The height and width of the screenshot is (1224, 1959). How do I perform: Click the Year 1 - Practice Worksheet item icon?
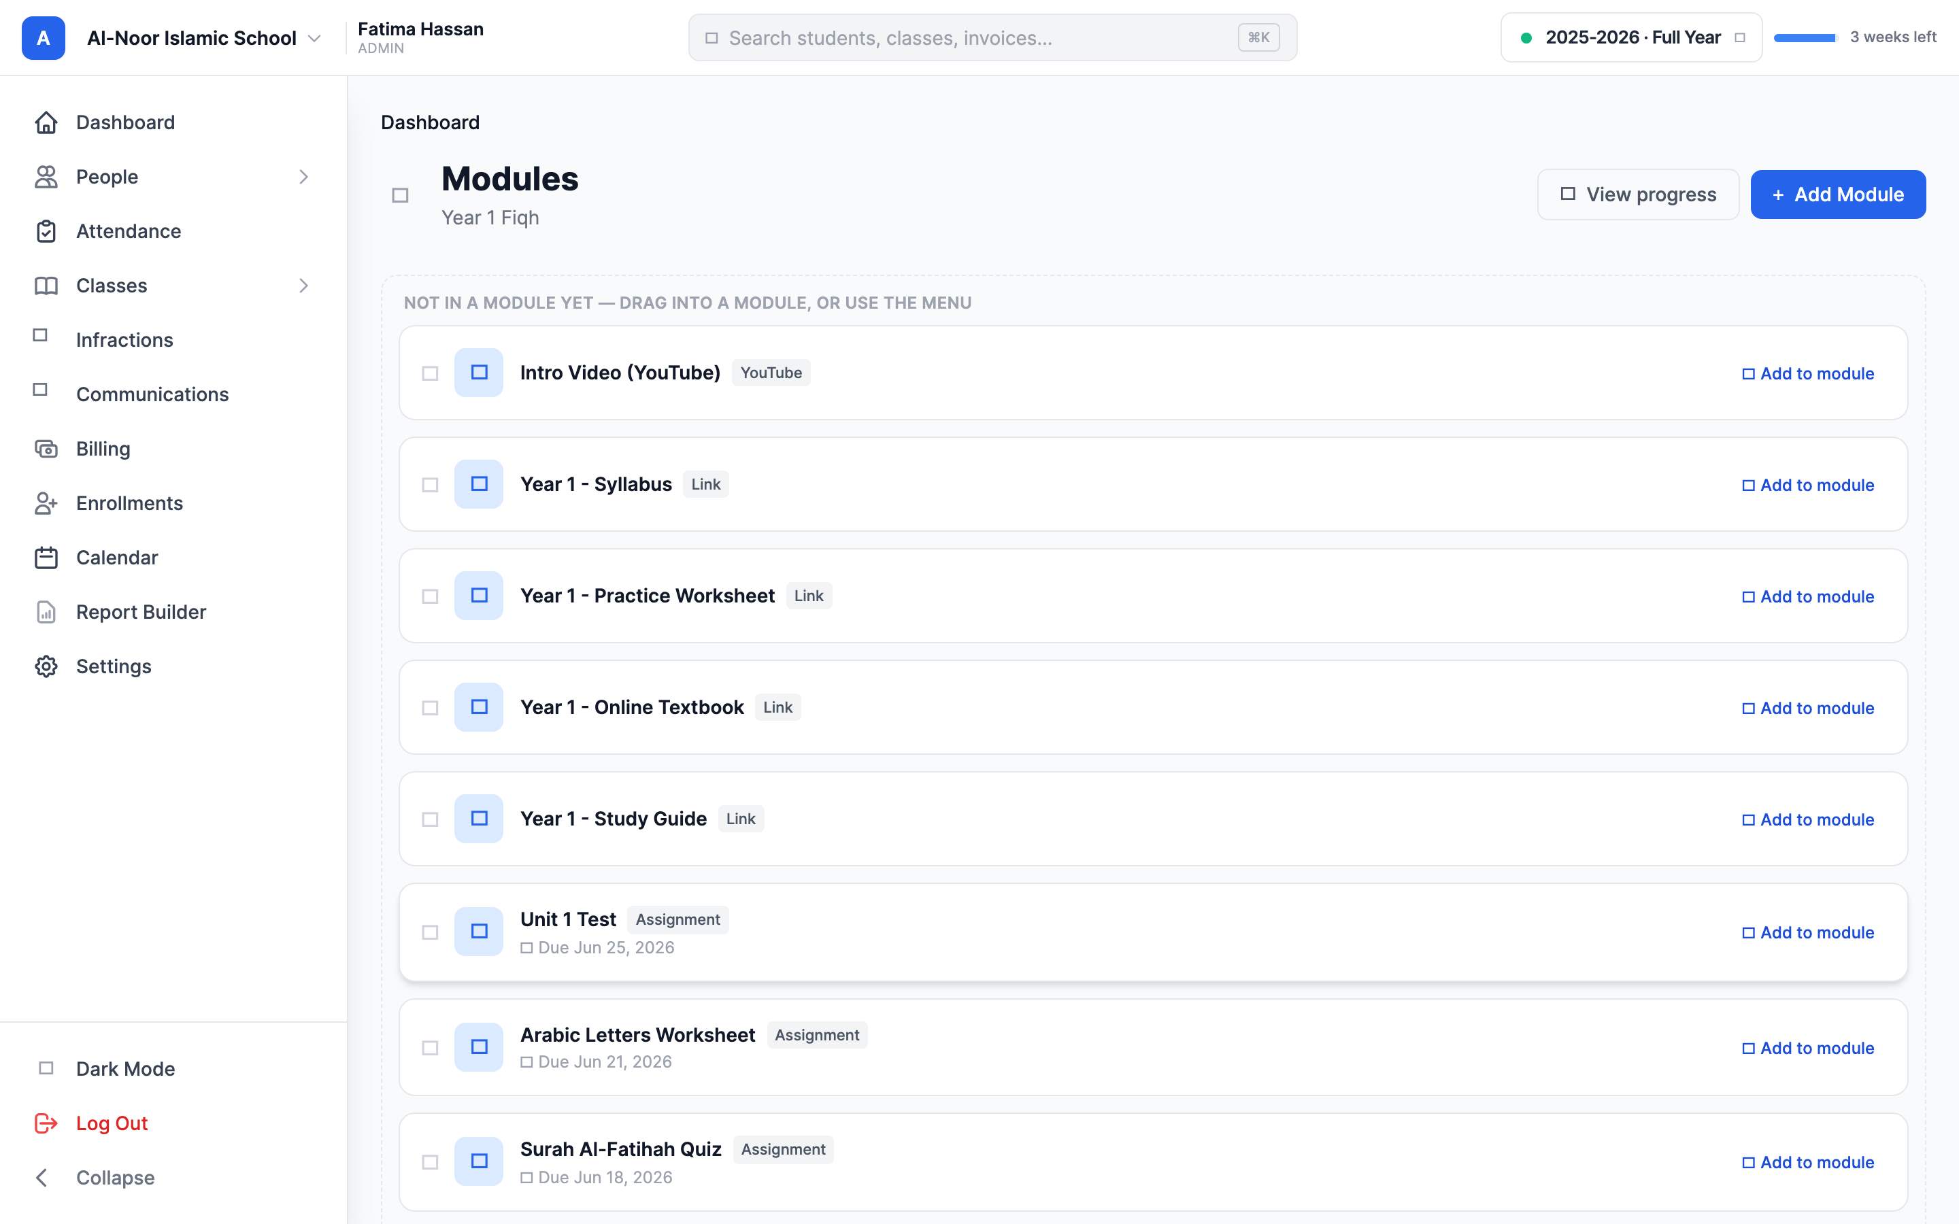(478, 596)
